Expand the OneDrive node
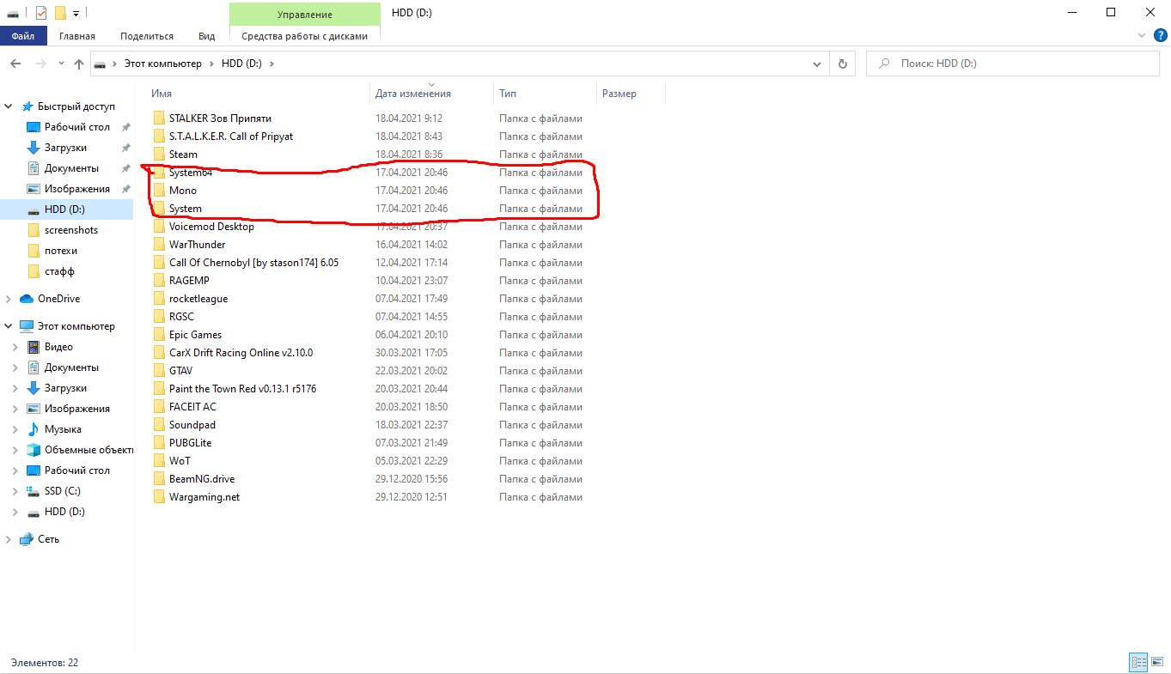Image resolution: width=1171 pixels, height=674 pixels. pyautogui.click(x=9, y=299)
